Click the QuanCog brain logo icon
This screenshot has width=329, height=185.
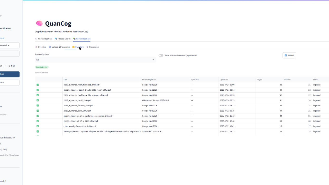pyautogui.click(x=39, y=24)
